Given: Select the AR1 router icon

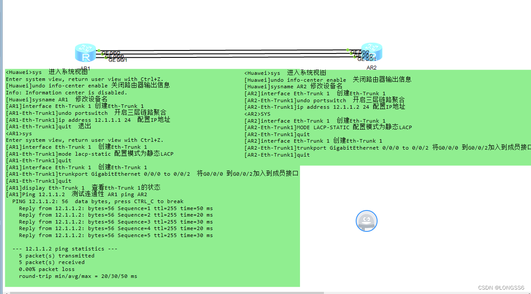Looking at the screenshot, I should [85, 53].
